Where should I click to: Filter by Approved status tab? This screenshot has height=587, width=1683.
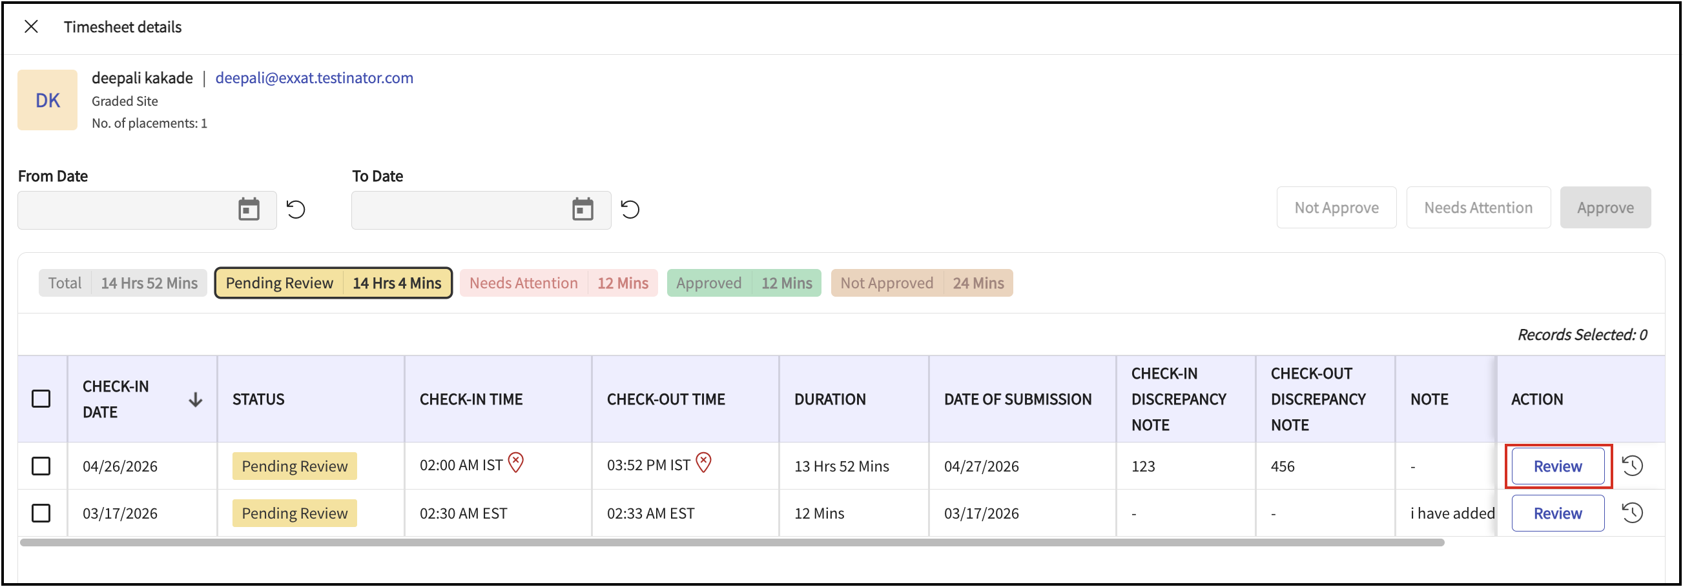tap(743, 283)
